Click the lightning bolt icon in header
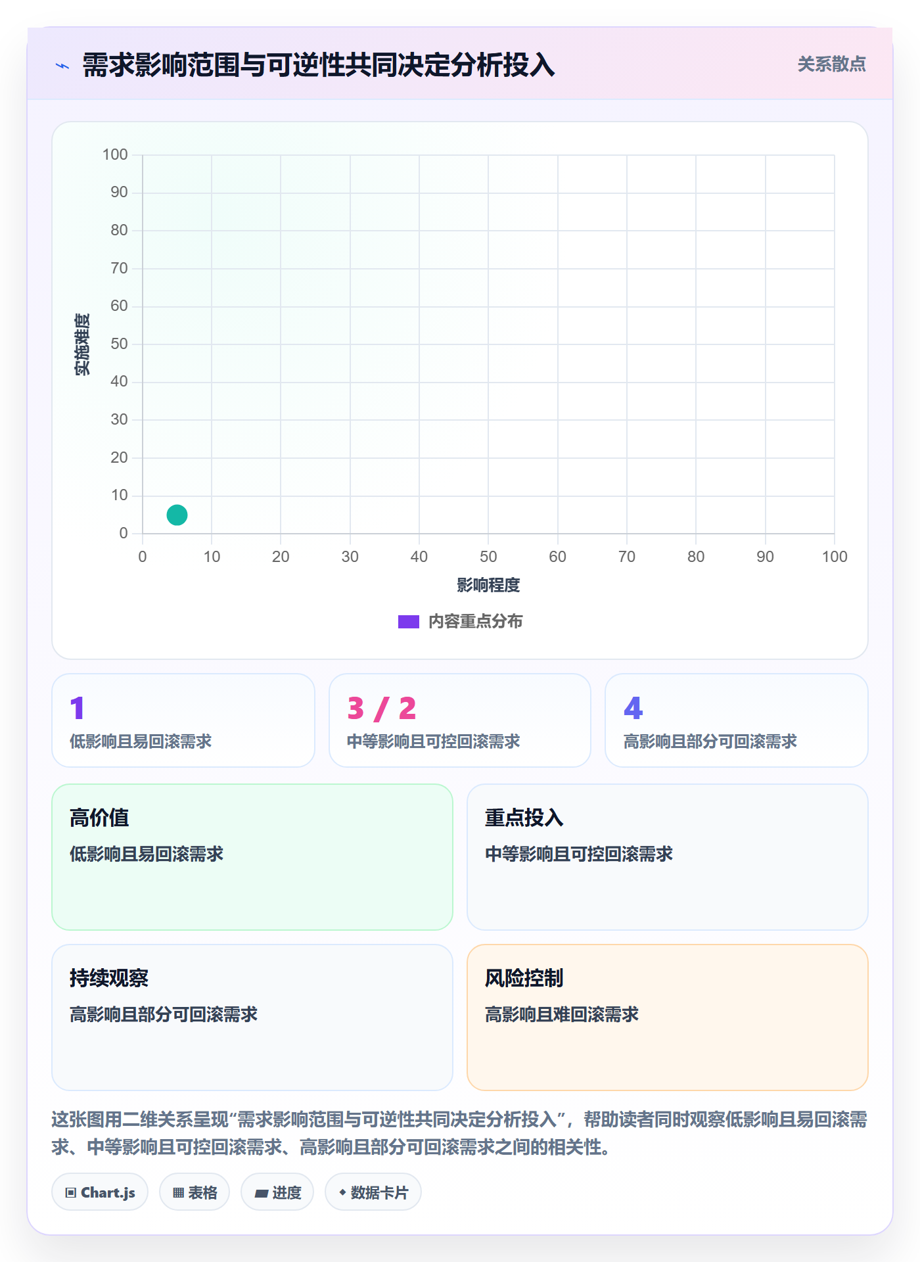Viewport: 920px width, 1262px height. pyautogui.click(x=62, y=66)
